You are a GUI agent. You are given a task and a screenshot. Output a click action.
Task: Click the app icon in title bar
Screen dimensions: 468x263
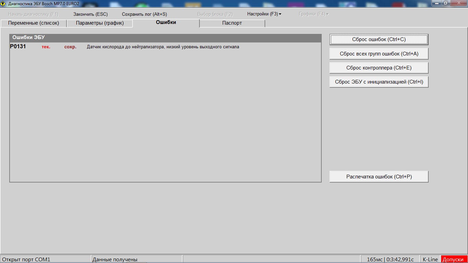[3, 3]
